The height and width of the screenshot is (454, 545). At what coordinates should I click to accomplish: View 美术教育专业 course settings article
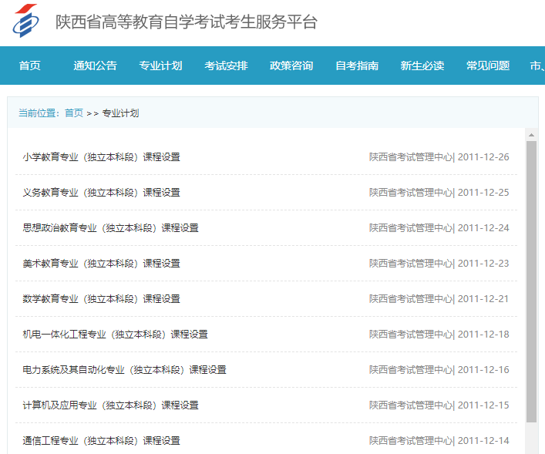pyautogui.click(x=101, y=264)
